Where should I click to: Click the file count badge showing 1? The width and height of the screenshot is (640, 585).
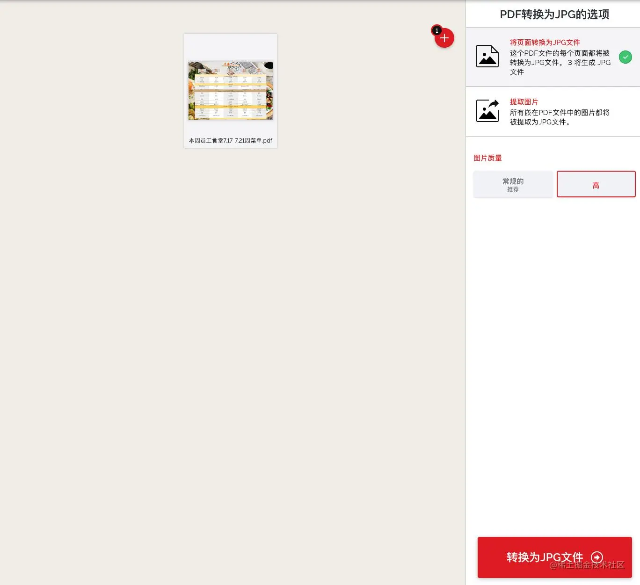pyautogui.click(x=436, y=30)
